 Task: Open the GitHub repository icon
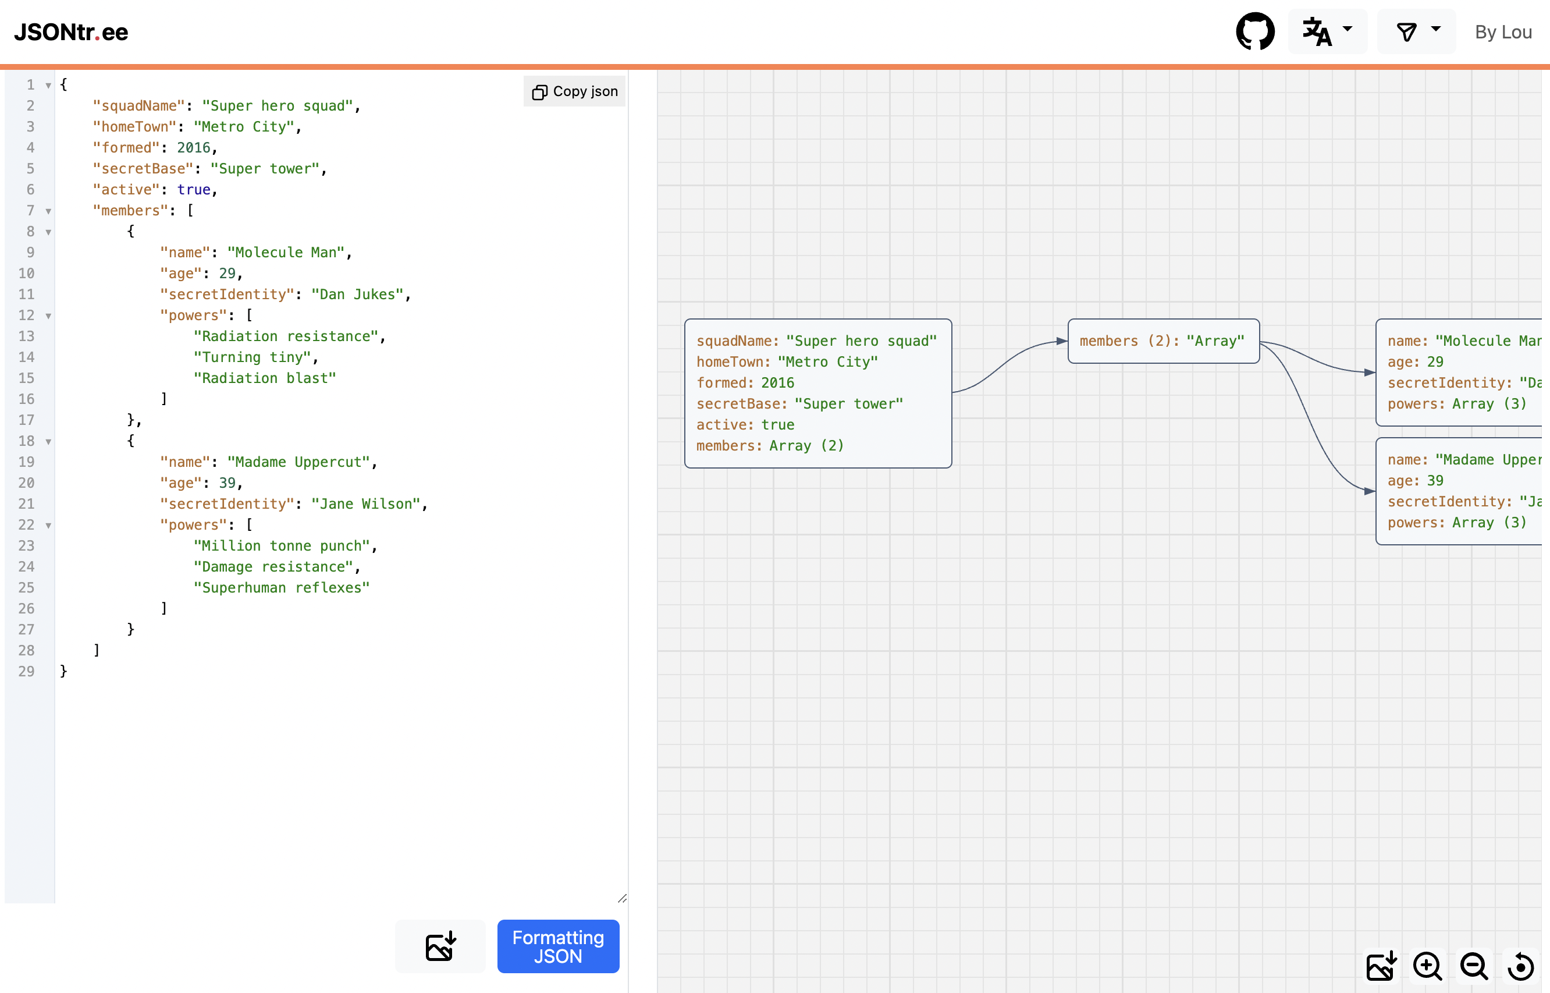pos(1255,31)
